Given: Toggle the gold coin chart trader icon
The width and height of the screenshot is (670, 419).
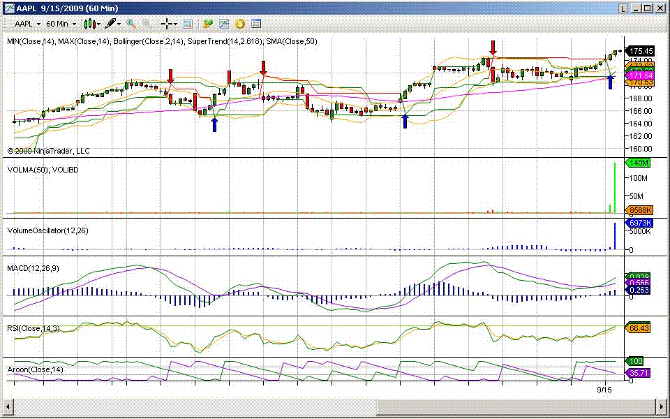Looking at the screenshot, I should tap(239, 24).
